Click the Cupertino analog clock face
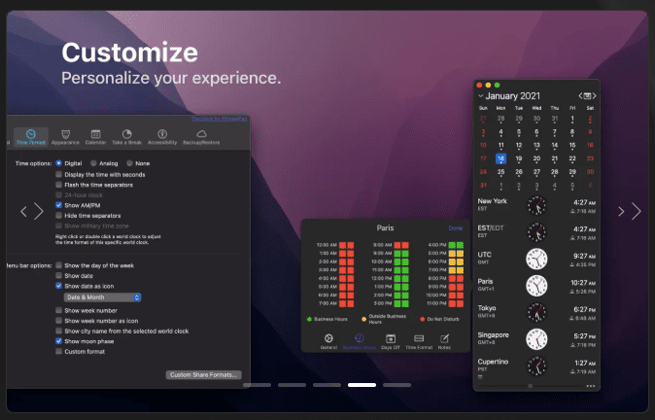 (x=536, y=366)
